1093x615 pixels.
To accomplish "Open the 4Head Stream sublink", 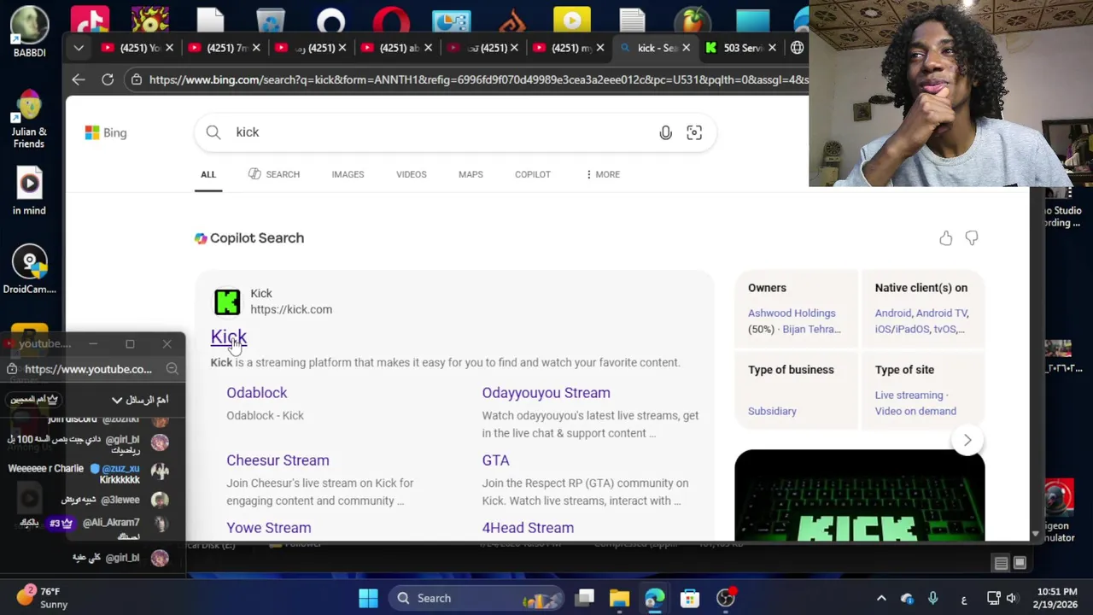I will (x=528, y=528).
